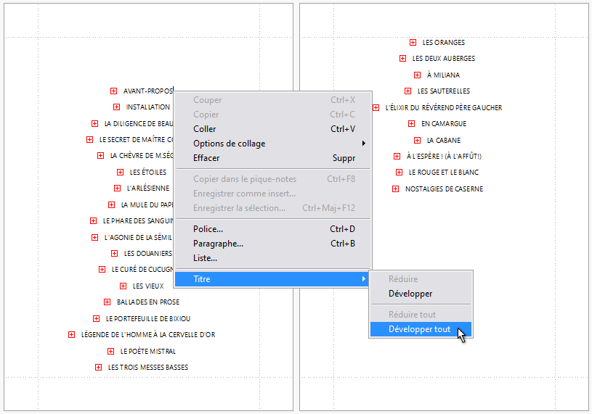
Task: Click Coller in the context menu
Action: pyautogui.click(x=205, y=129)
